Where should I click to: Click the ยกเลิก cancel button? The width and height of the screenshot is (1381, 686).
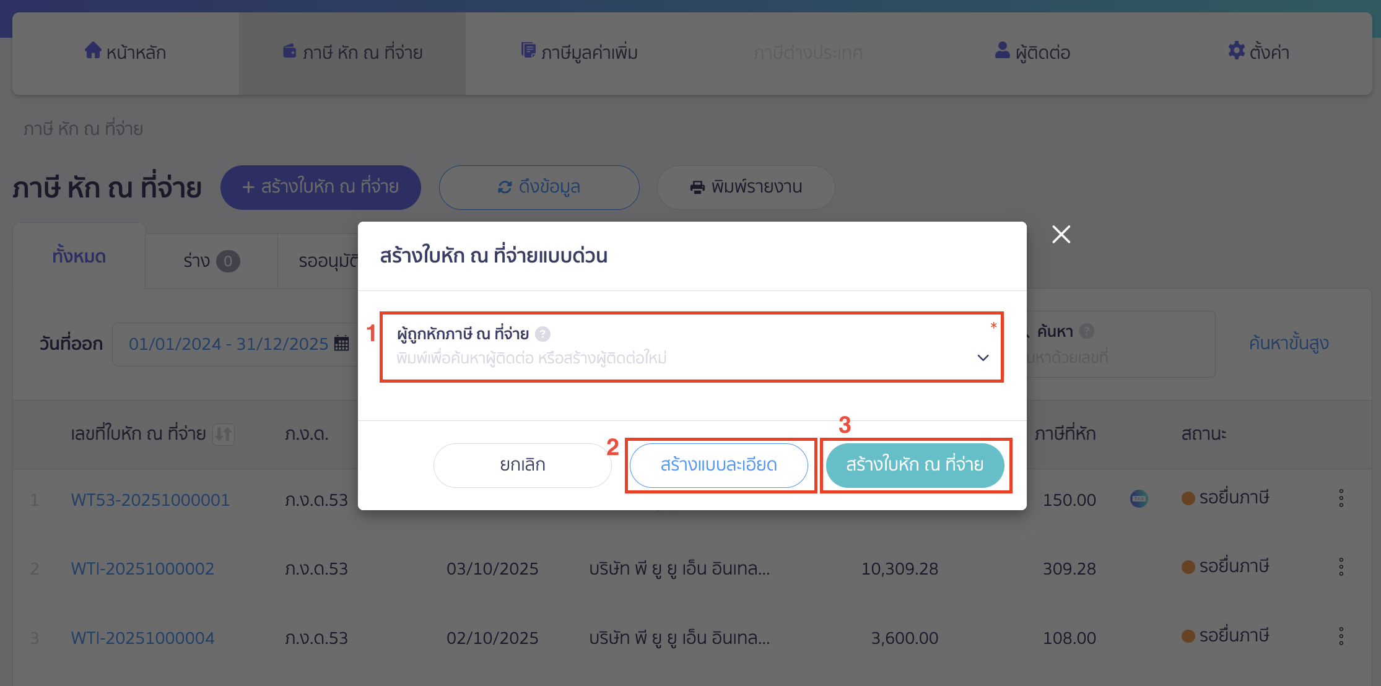tap(522, 464)
